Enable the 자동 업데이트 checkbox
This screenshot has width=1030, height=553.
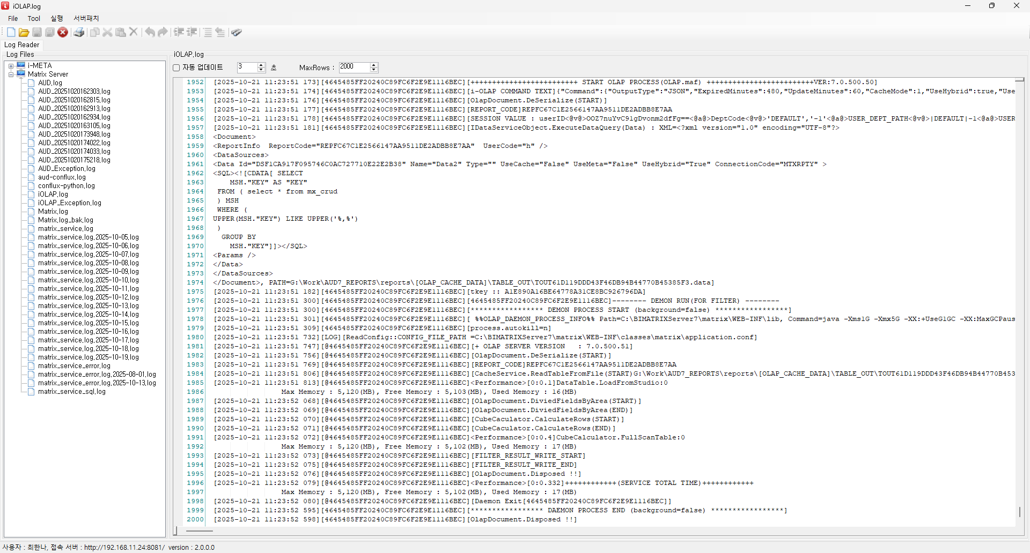point(176,68)
